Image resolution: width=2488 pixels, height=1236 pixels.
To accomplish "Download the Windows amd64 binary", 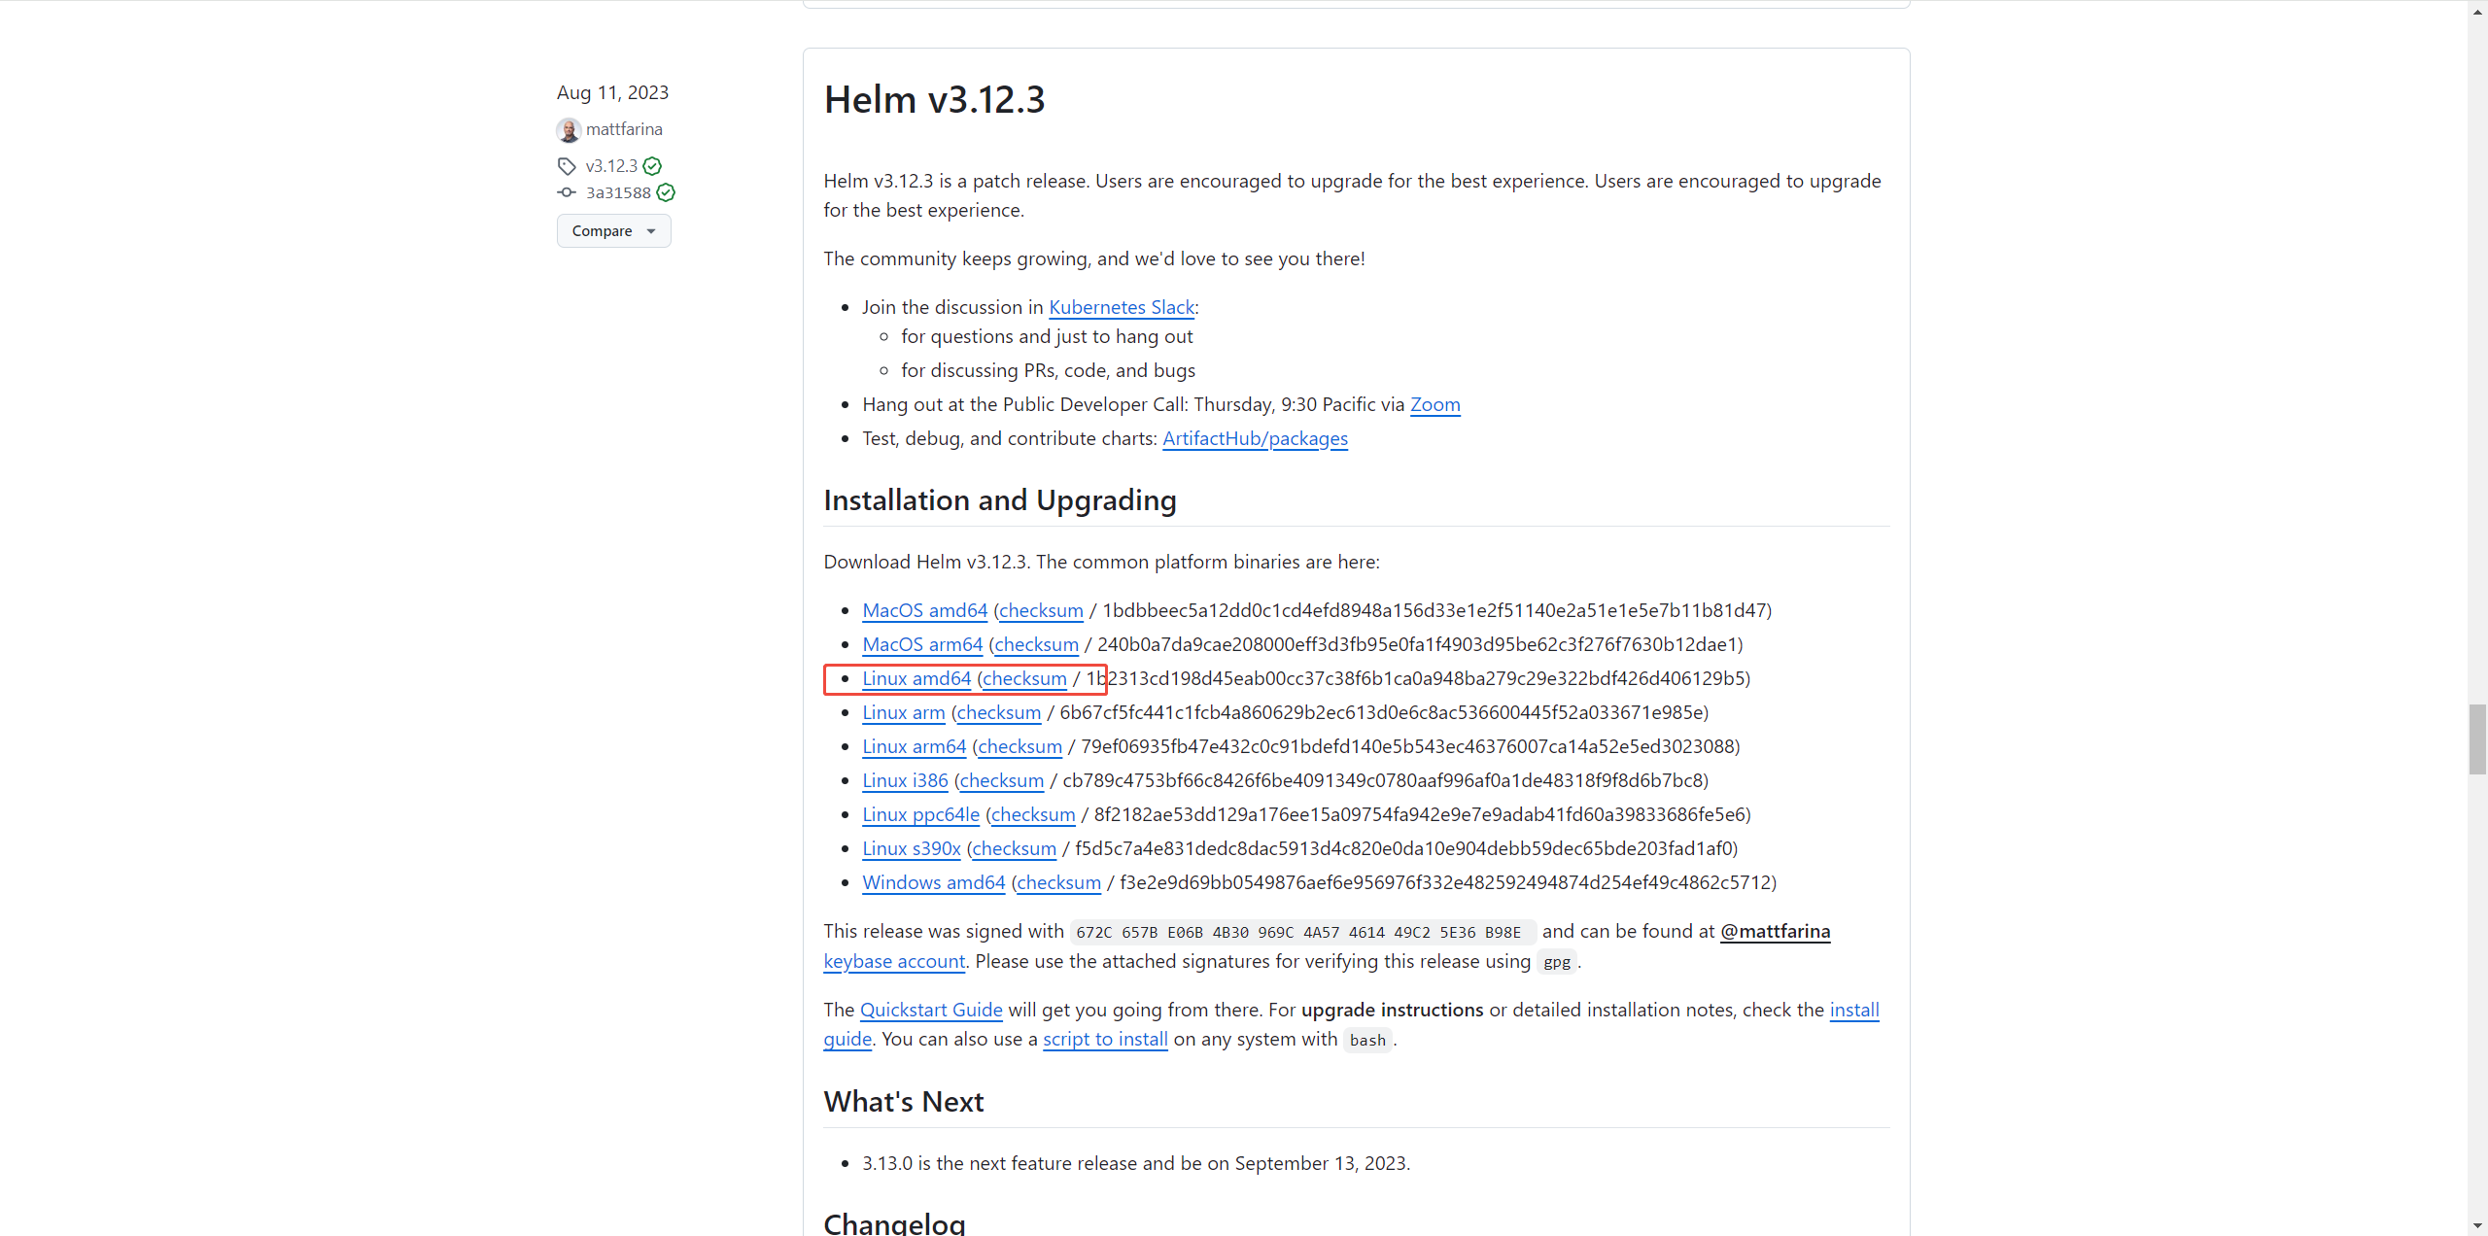I will tap(933, 882).
